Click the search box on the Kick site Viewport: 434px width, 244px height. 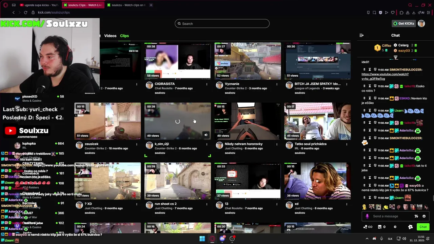coord(222,23)
